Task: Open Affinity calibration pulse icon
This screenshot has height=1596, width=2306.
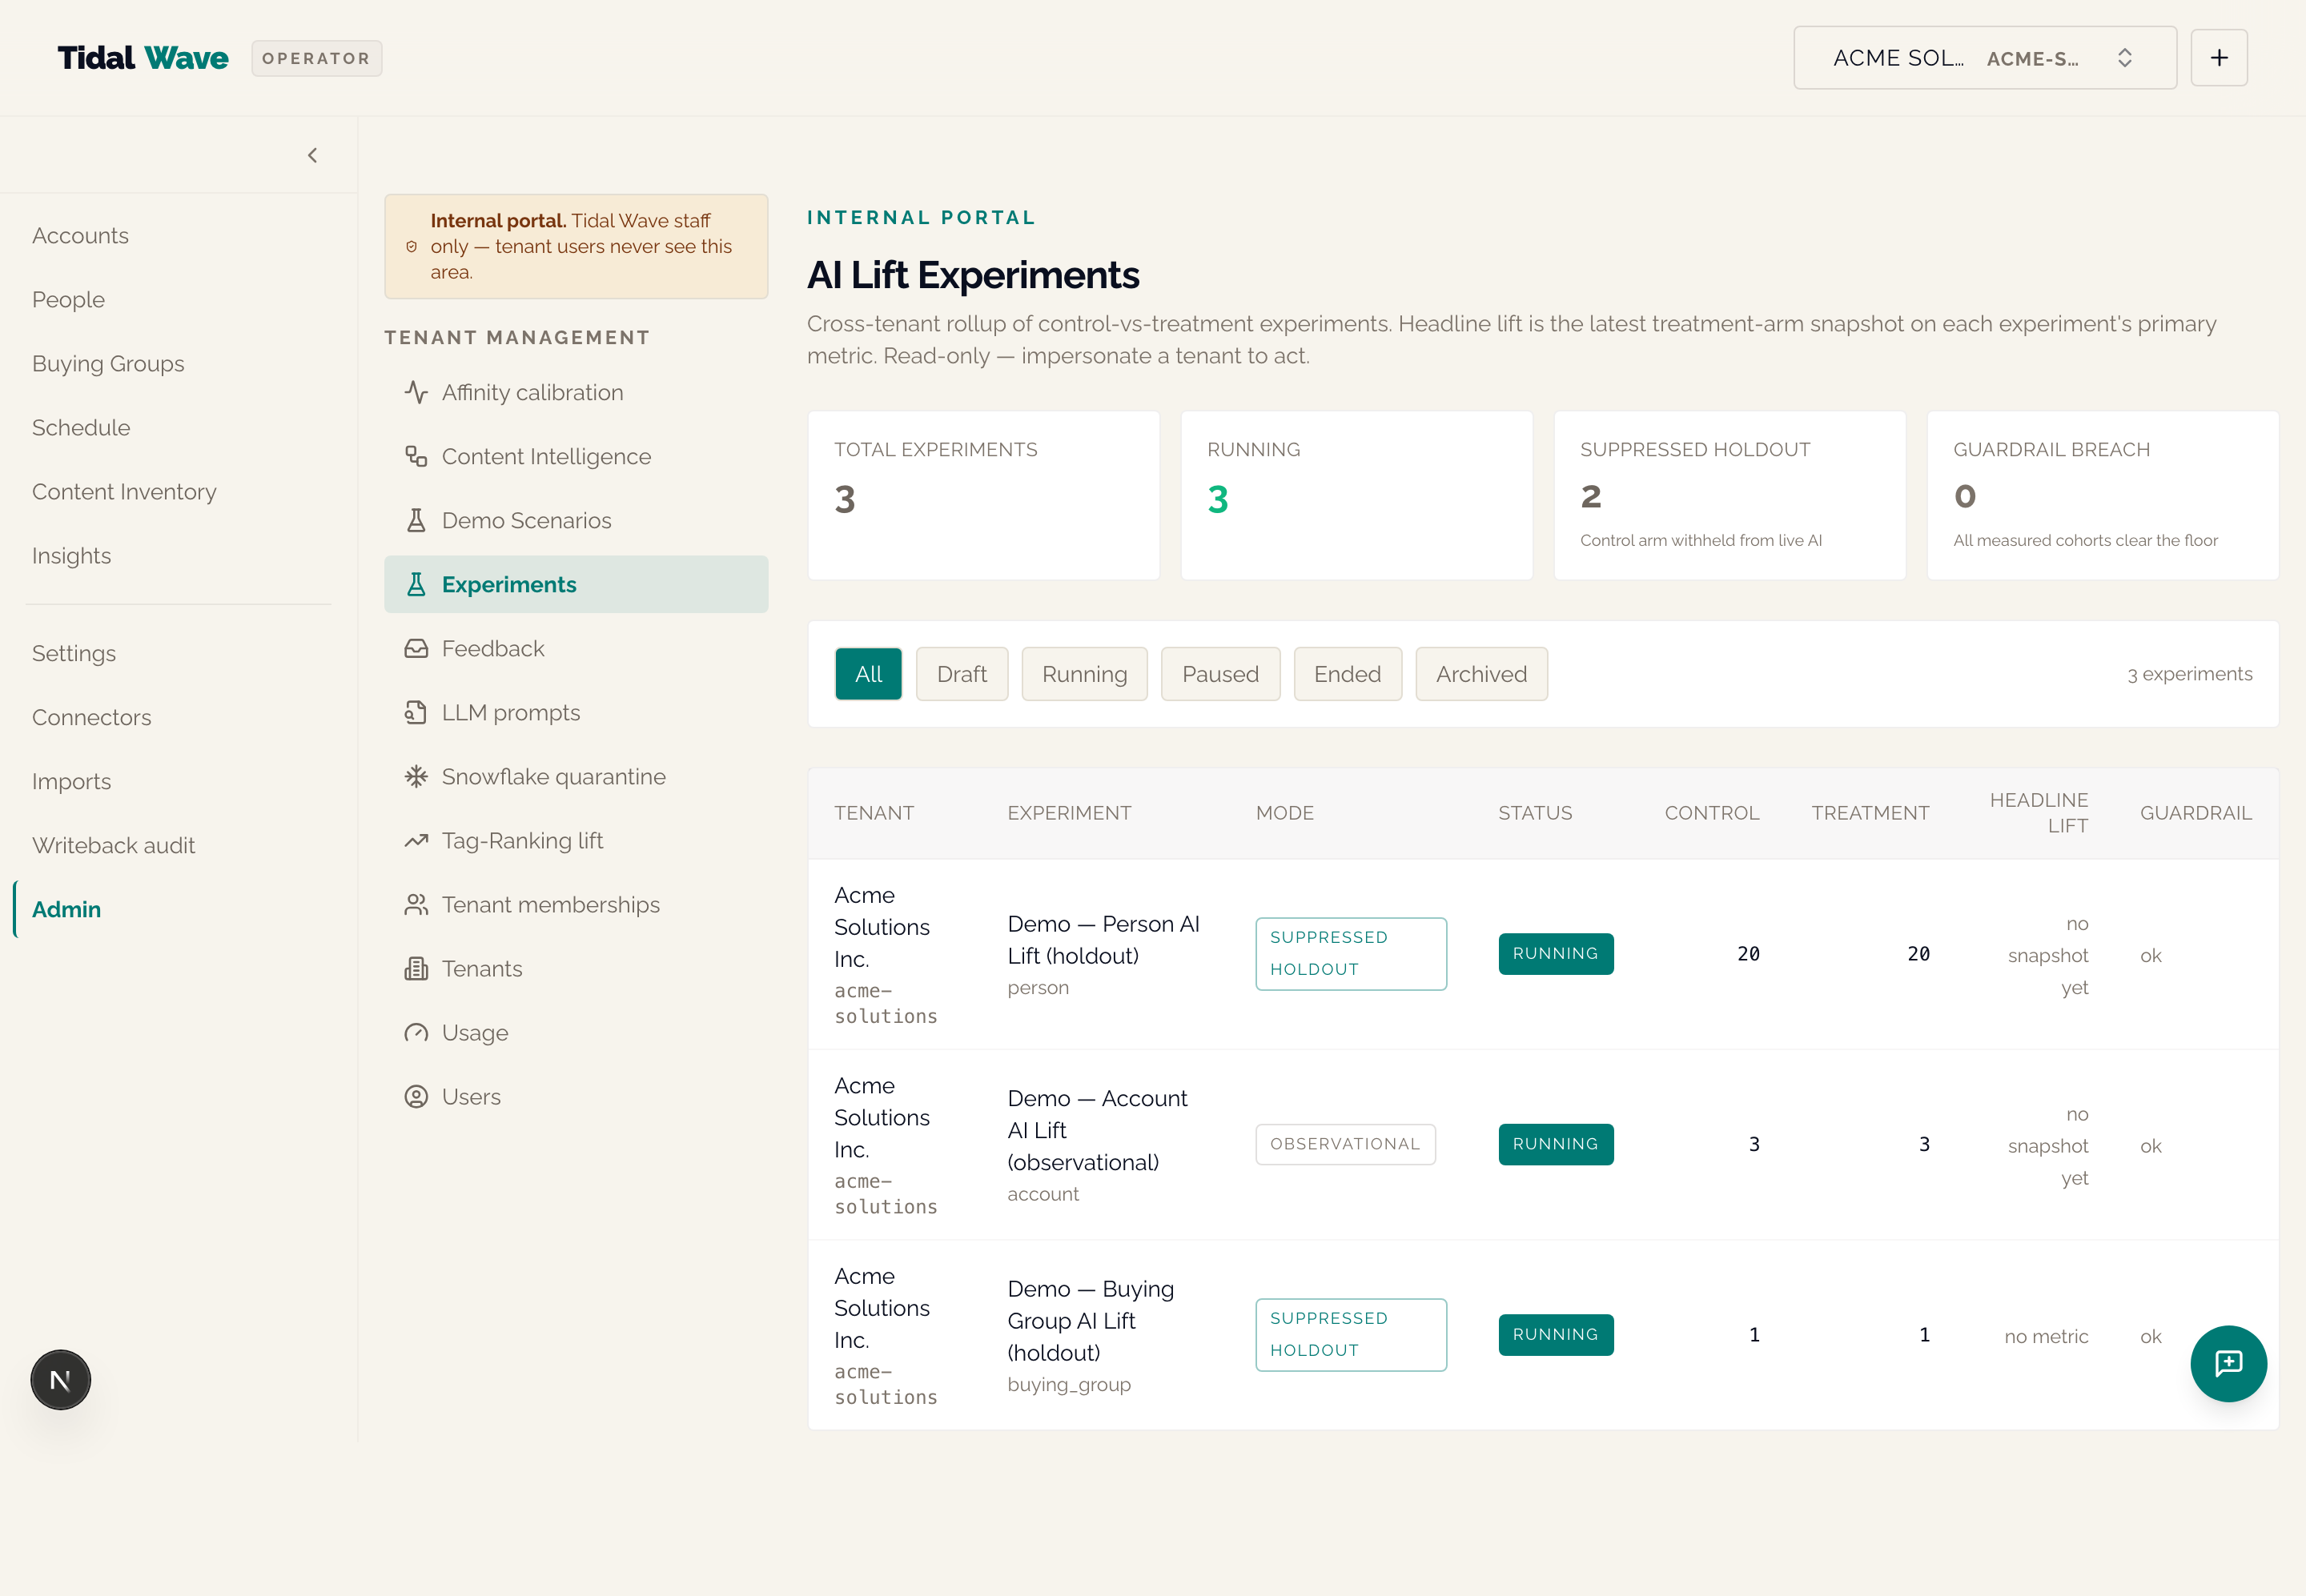Action: [416, 392]
